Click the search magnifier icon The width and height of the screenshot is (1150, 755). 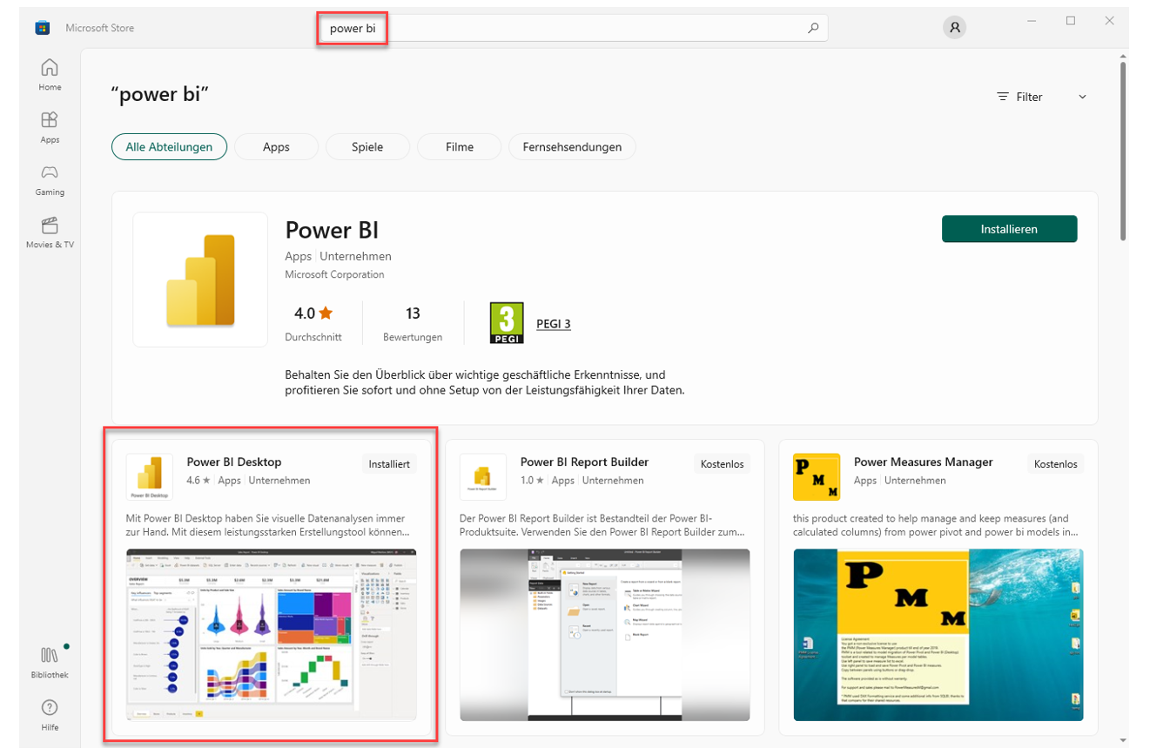point(813,28)
